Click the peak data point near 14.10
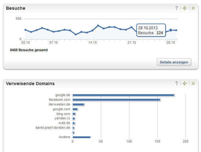Viewport: 201px width, 152px height. click(98, 25)
